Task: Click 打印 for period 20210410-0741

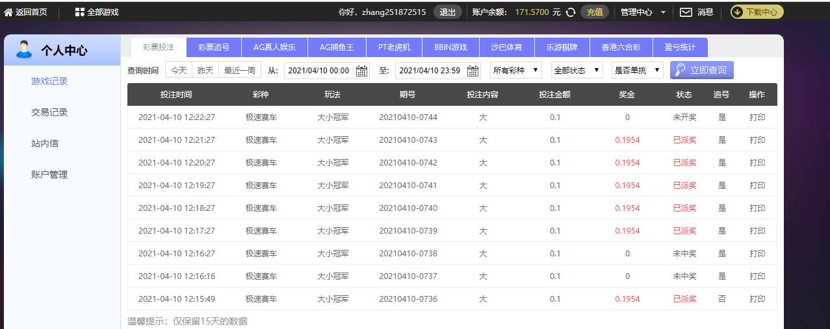Action: [757, 186]
